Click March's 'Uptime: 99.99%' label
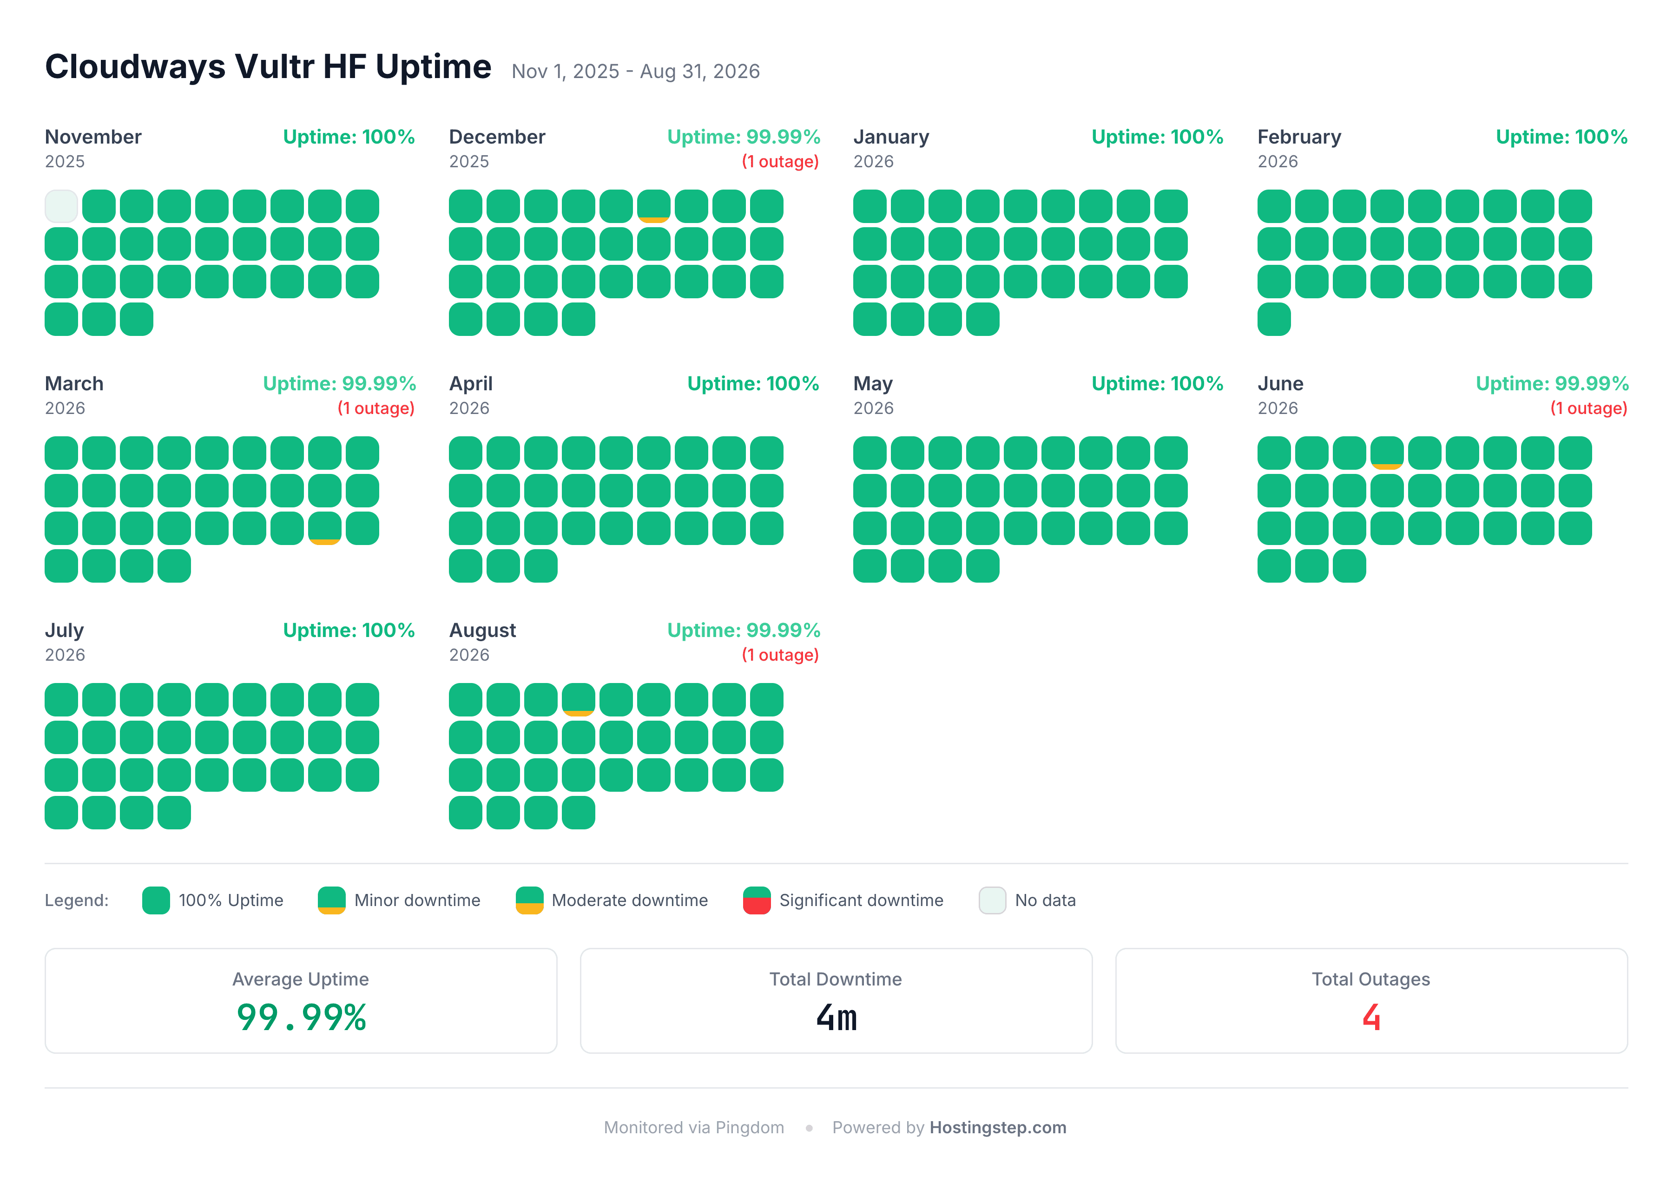This screenshot has height=1189, width=1673. [x=339, y=384]
